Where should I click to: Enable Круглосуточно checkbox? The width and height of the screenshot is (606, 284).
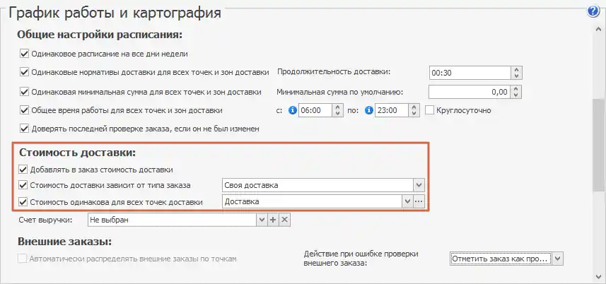[x=430, y=110]
